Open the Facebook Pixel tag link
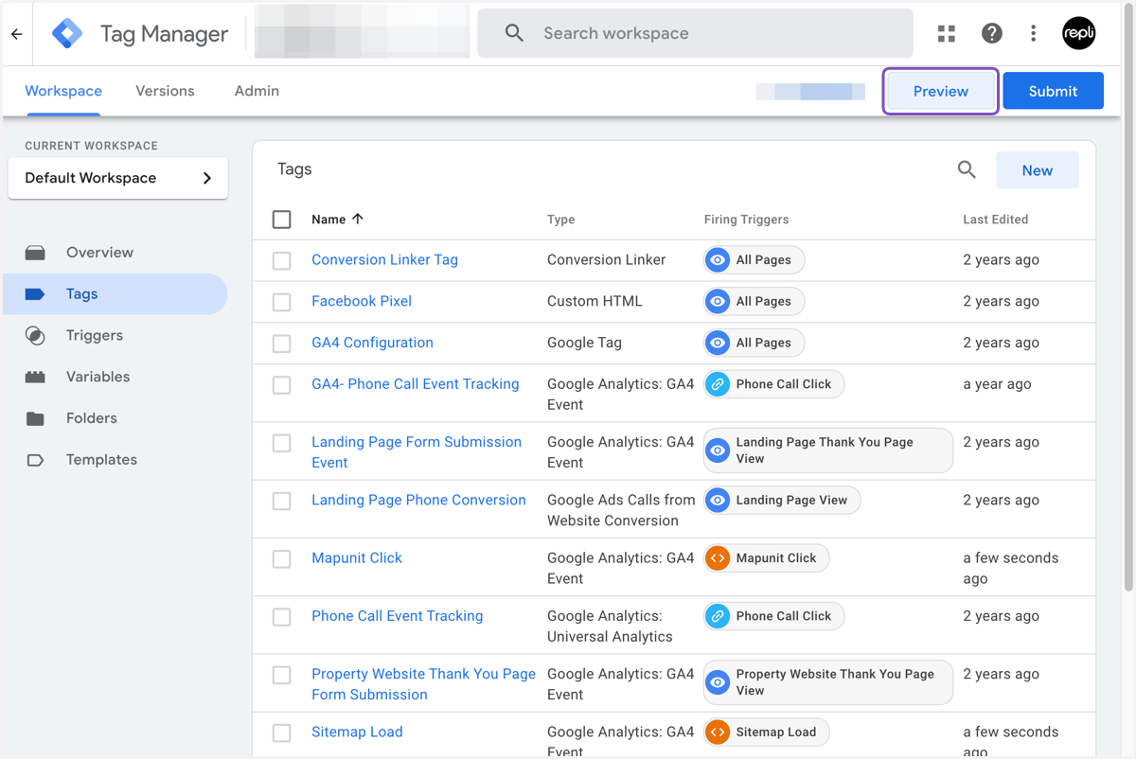 [362, 302]
